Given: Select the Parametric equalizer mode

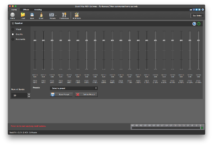Looking at the screenshot, I should (x=13, y=39).
